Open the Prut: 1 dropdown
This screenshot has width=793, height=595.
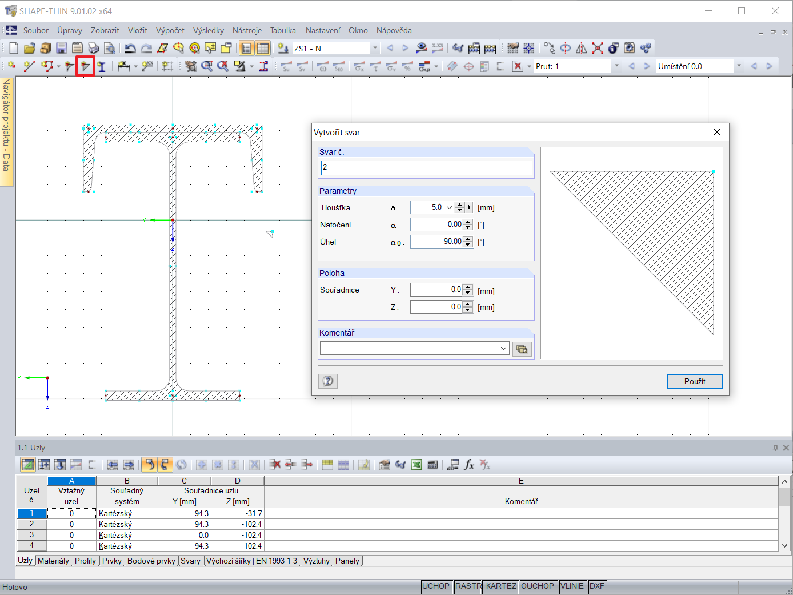[616, 66]
